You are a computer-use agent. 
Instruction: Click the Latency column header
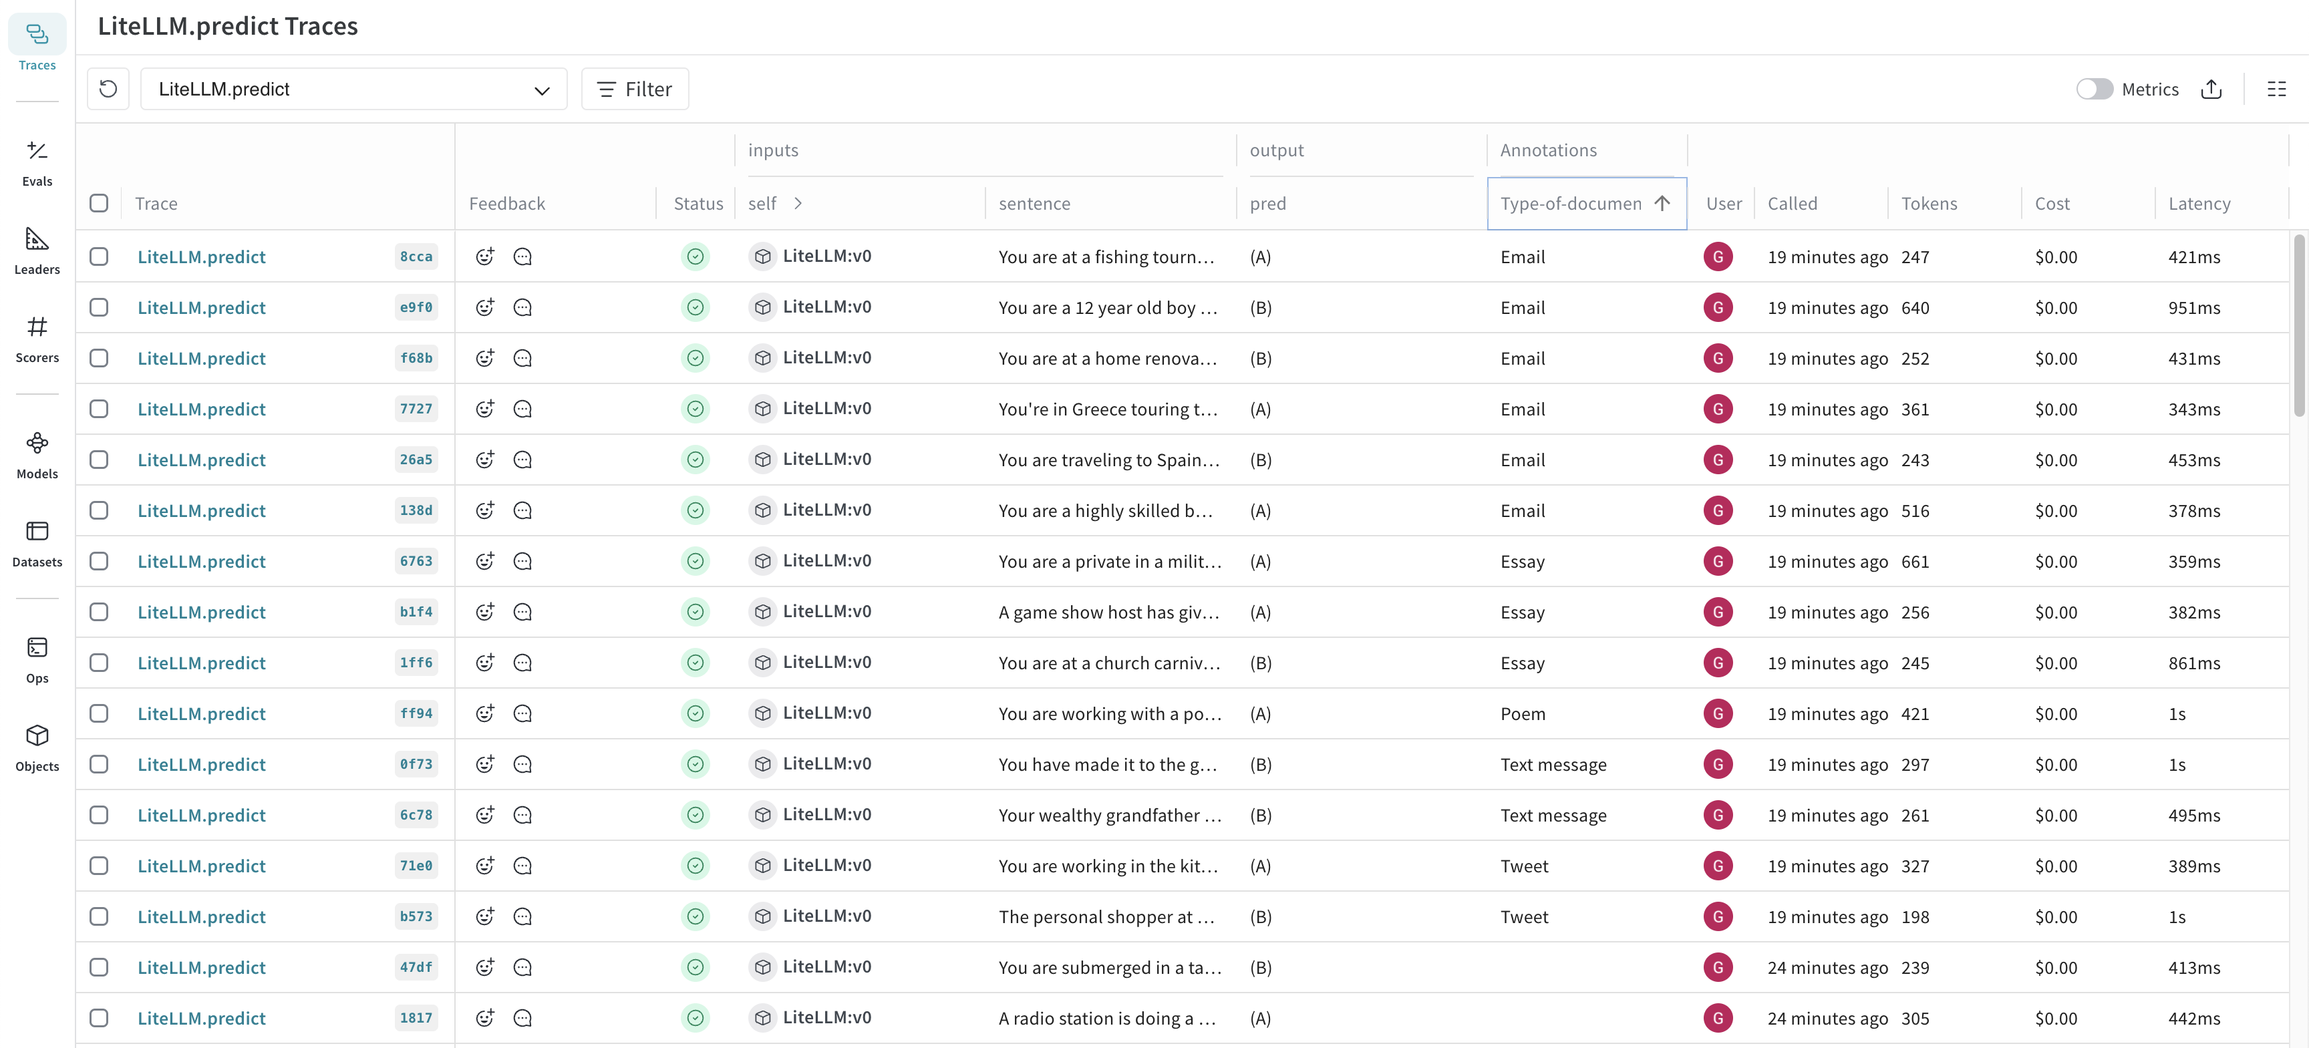2199,204
